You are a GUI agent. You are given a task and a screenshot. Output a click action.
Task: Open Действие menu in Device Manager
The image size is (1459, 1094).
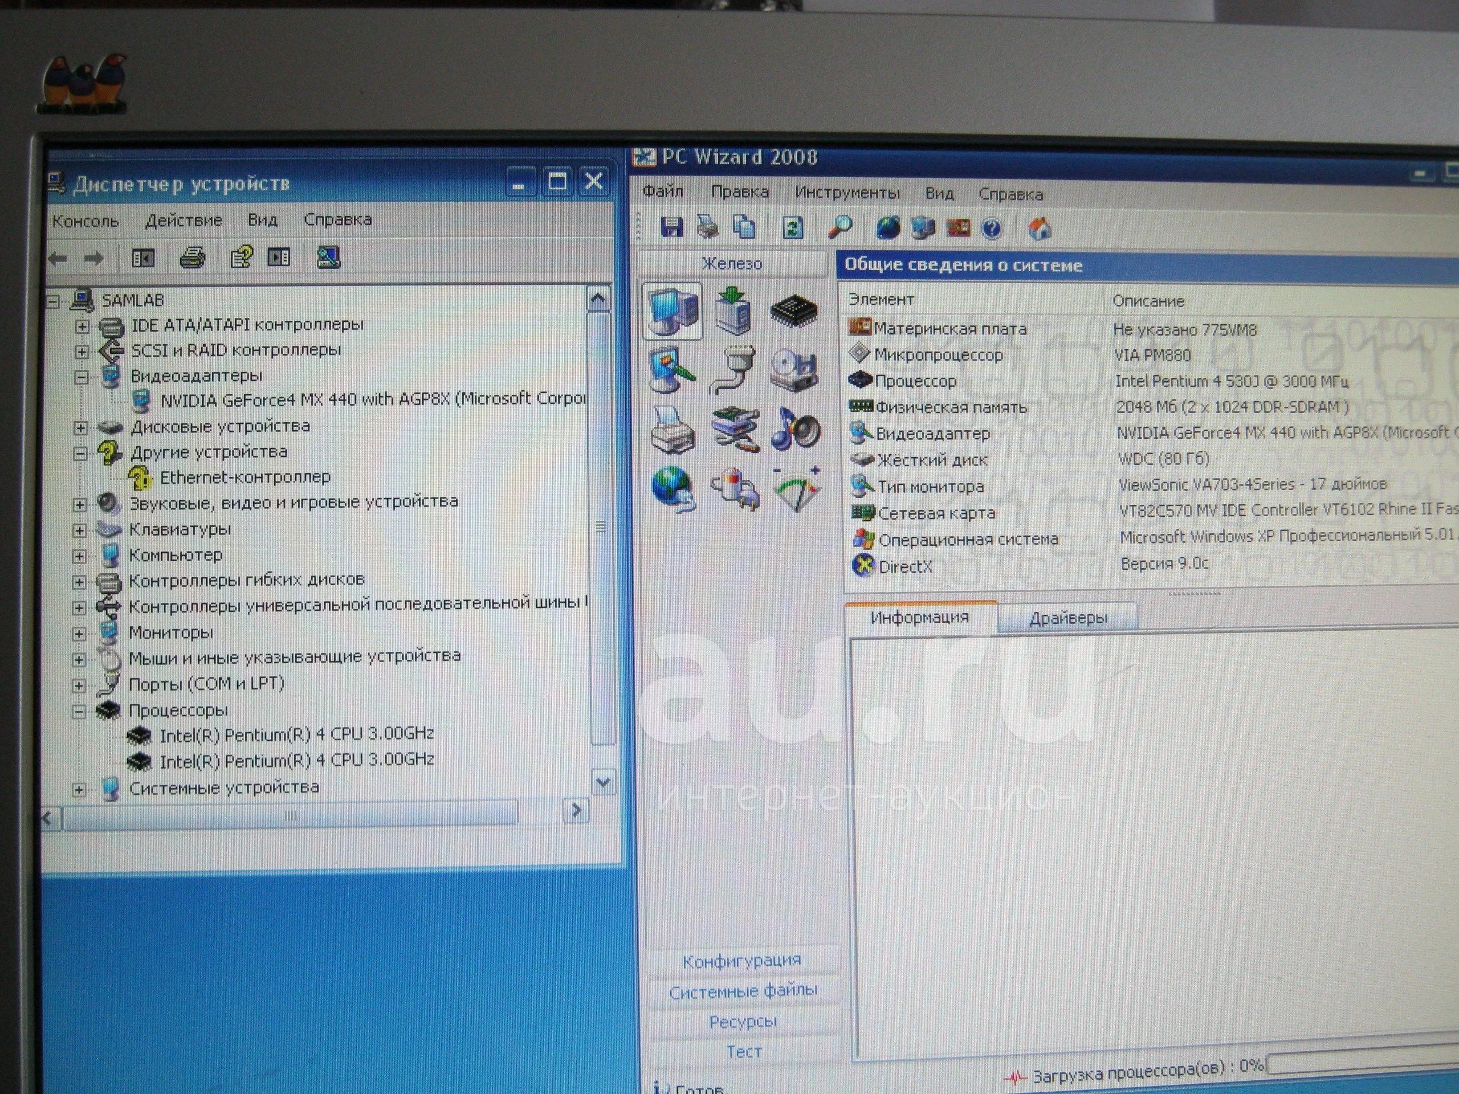tap(184, 221)
